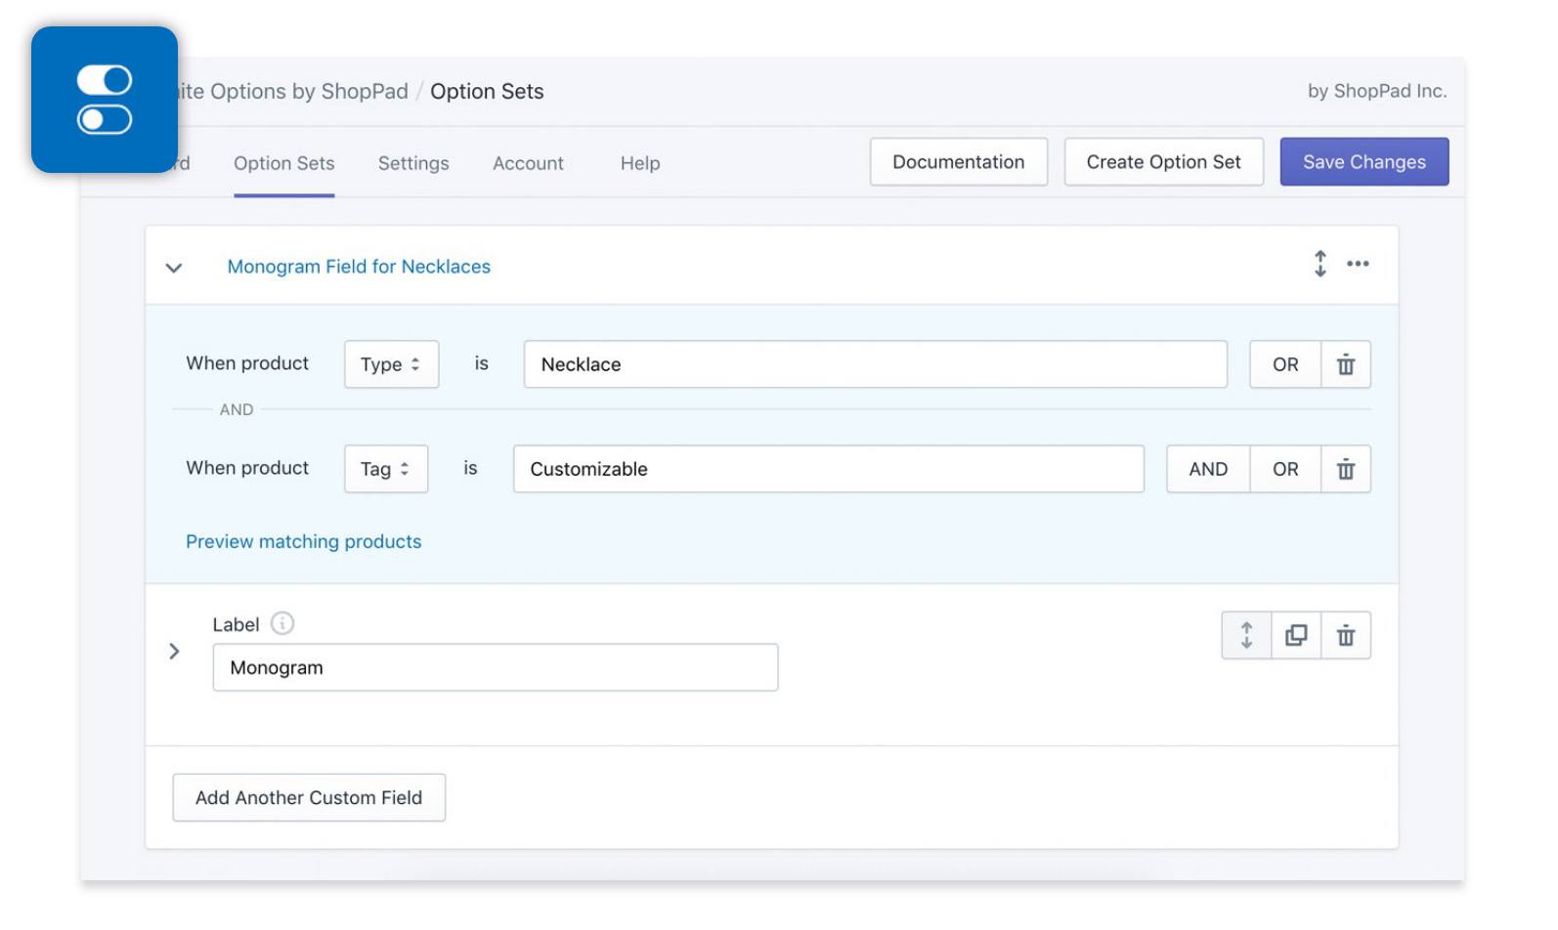
Task: Click the 'Option Sets' breadcrumb heading
Action: (487, 91)
